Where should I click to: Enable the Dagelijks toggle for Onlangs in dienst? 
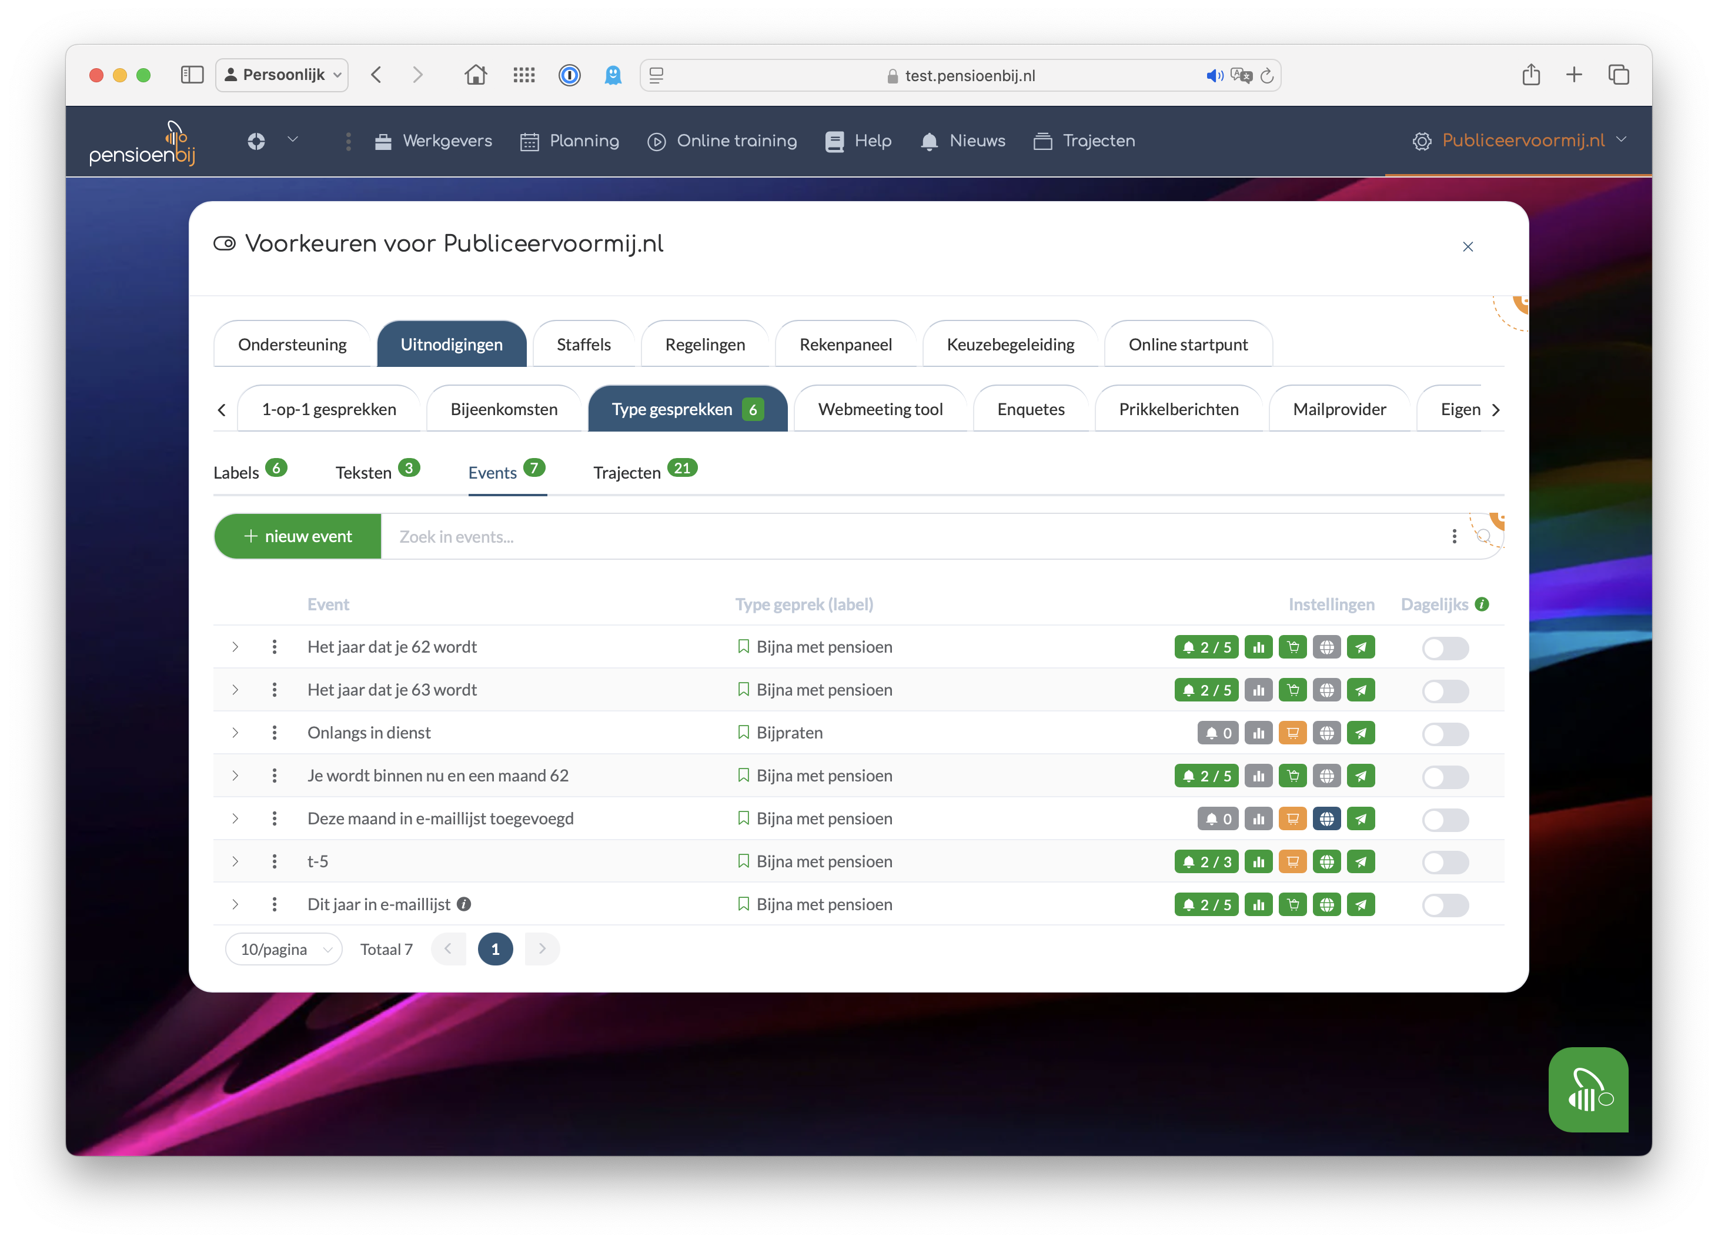pyautogui.click(x=1445, y=733)
